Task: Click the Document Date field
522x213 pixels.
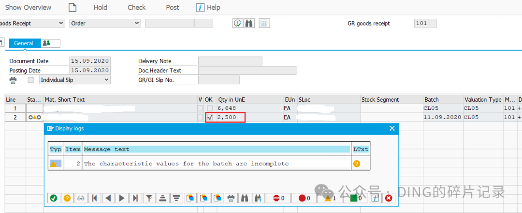Action: (x=90, y=61)
